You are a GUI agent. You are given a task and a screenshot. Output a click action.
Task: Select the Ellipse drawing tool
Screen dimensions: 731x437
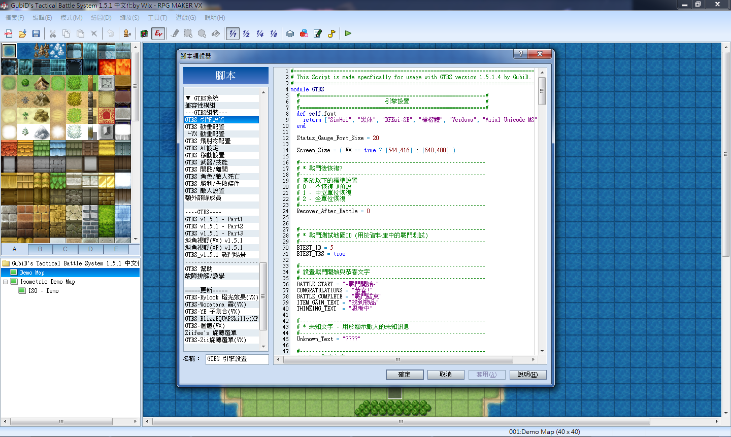tap(202, 33)
